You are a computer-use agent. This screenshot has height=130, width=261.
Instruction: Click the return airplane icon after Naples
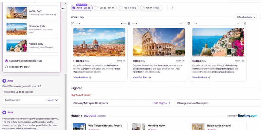[x=245, y=23]
